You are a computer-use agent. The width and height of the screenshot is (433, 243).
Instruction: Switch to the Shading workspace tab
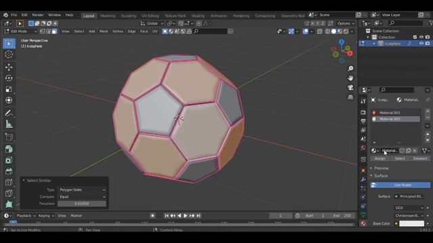(198, 16)
